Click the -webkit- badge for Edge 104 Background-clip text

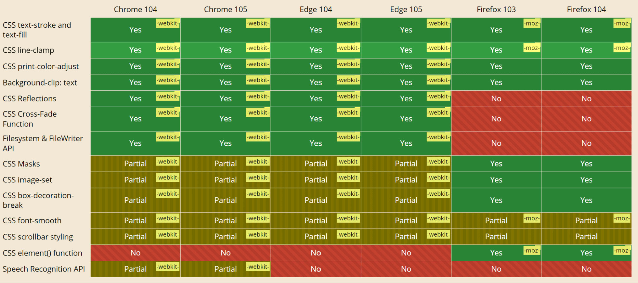click(x=349, y=80)
